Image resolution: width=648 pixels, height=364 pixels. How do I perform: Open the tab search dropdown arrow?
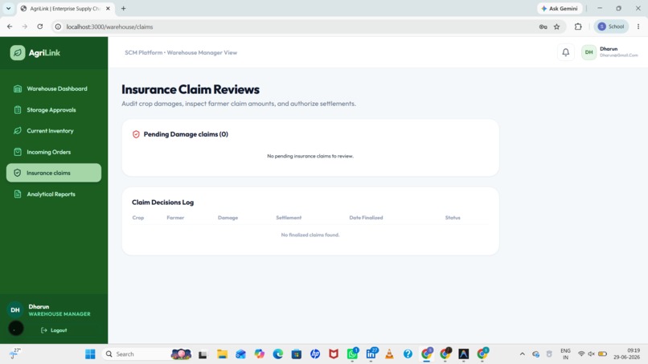tap(8, 8)
